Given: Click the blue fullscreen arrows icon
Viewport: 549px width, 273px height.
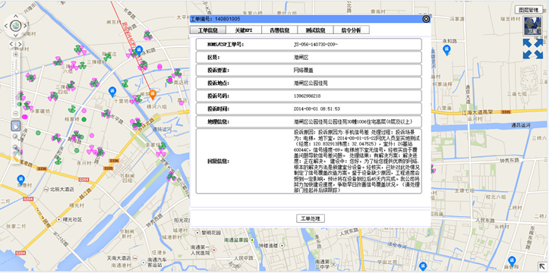Looking at the screenshot, I should (532, 49).
